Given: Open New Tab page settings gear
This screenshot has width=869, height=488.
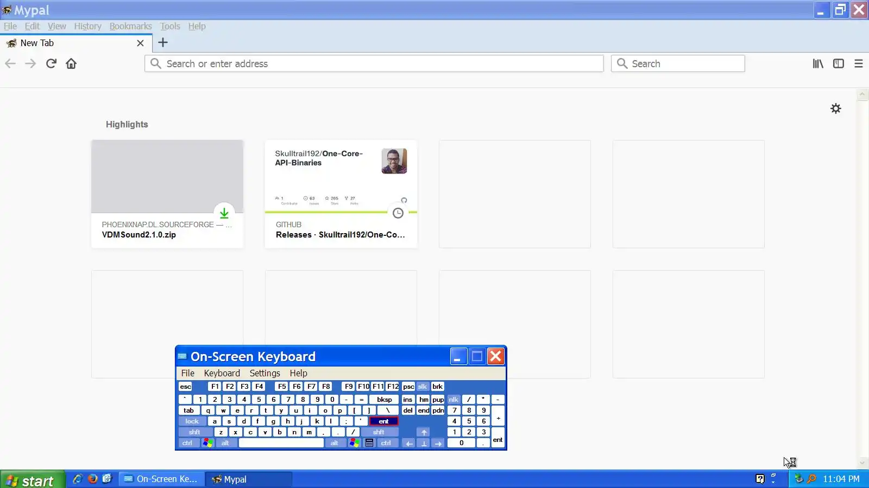Looking at the screenshot, I should (x=836, y=108).
